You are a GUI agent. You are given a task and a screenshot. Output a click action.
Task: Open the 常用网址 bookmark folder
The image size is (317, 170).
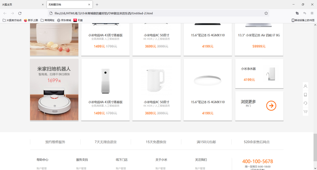tap(48, 20)
